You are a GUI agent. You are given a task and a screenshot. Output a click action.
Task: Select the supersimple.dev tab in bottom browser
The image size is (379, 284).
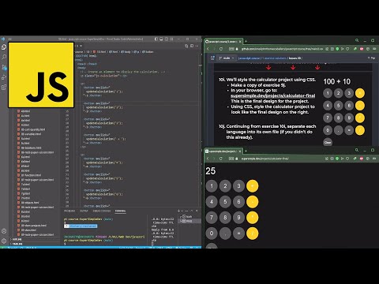point(223,151)
